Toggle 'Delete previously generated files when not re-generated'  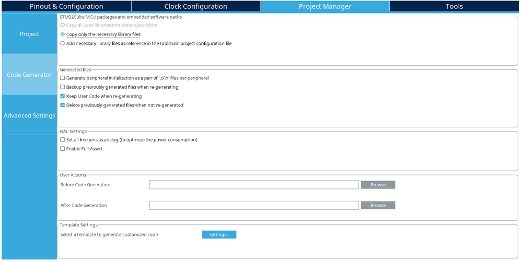coord(63,105)
